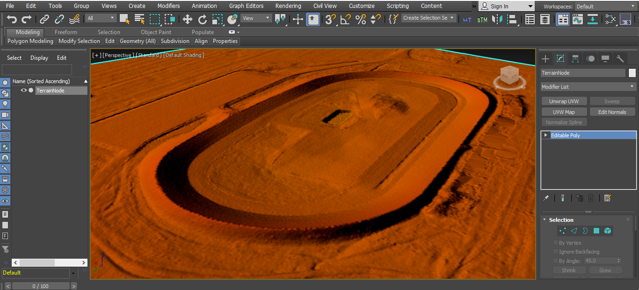Open the Modifier List dropdown
The height and width of the screenshot is (290, 639).
point(588,87)
